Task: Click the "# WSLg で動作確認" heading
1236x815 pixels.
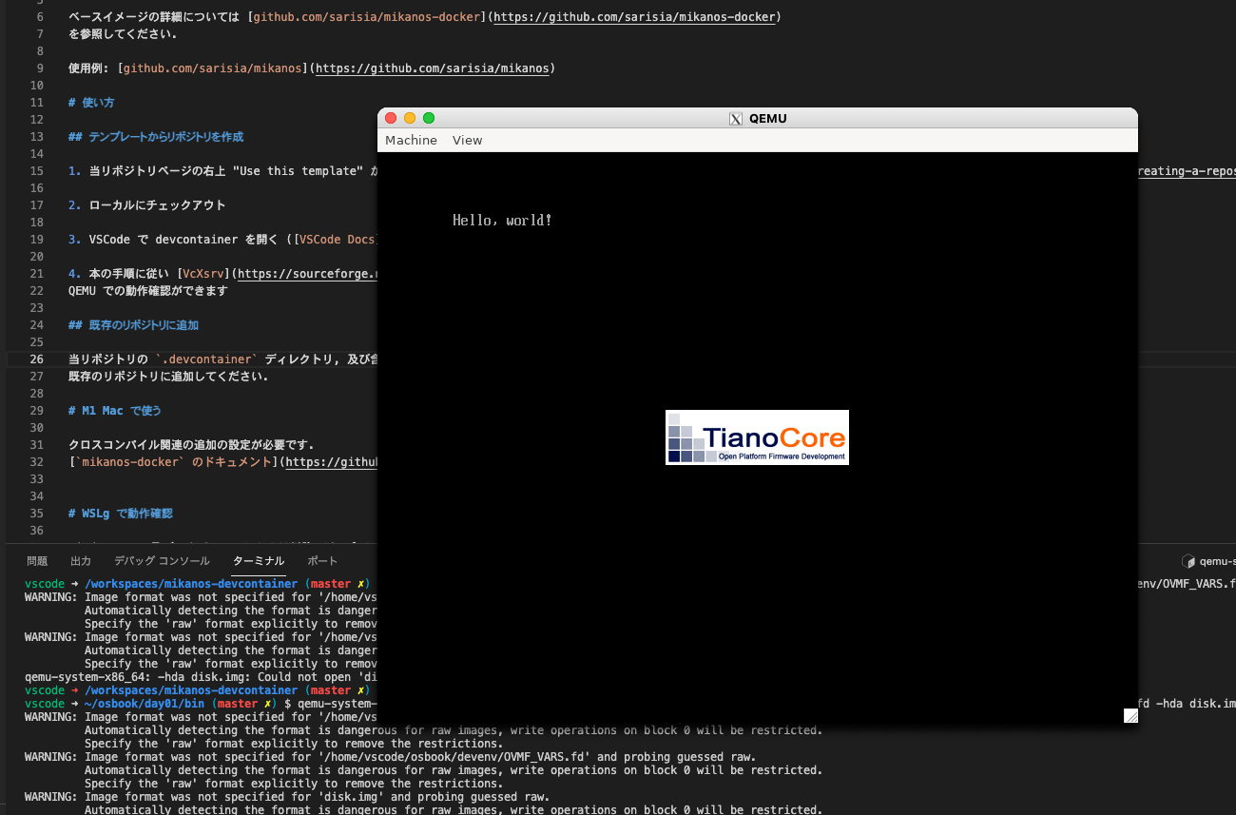Action: click(121, 514)
